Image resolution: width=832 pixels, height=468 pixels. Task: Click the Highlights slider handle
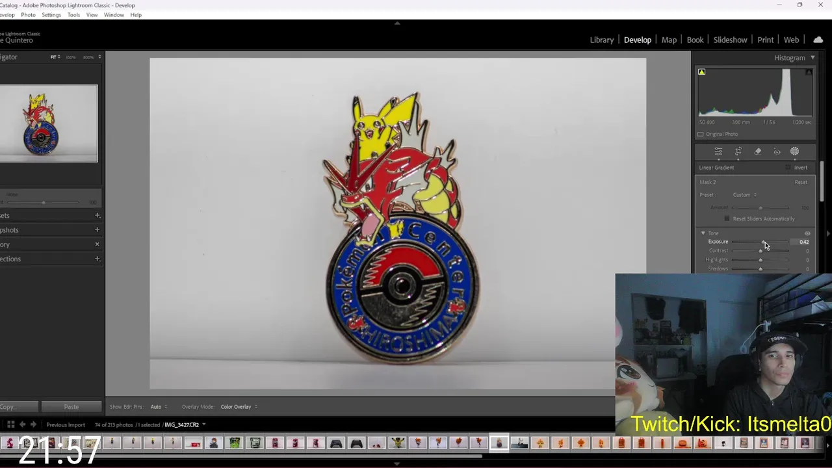pyautogui.click(x=760, y=260)
